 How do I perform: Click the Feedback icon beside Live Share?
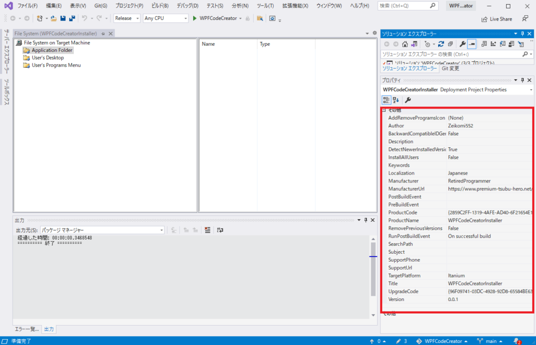click(x=524, y=18)
